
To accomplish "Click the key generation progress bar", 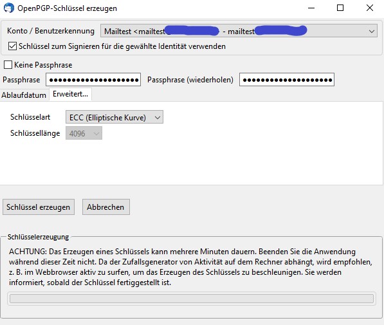I will click(x=192, y=299).
